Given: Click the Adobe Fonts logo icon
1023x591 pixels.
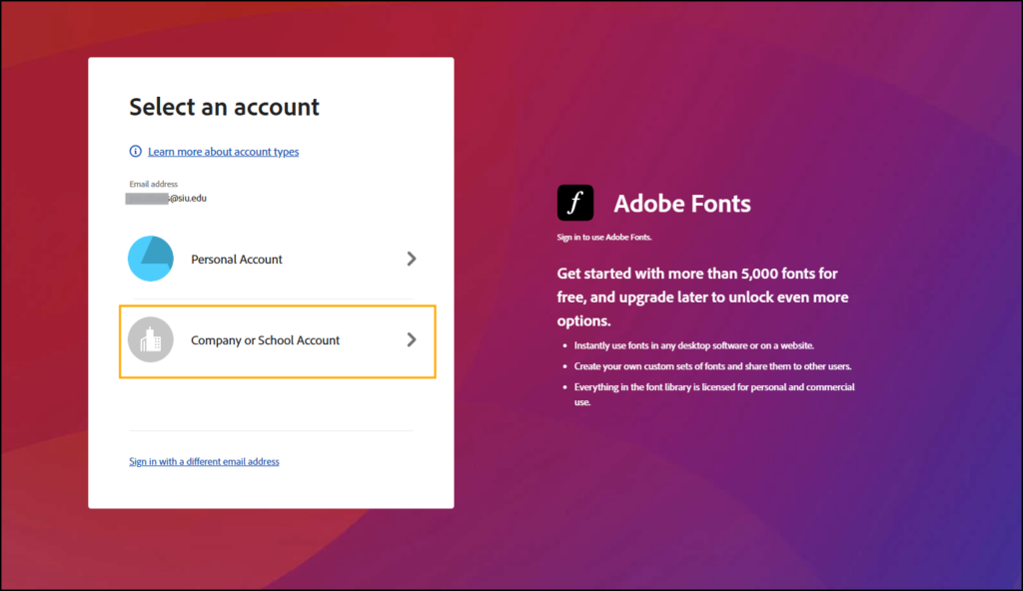Looking at the screenshot, I should [575, 203].
